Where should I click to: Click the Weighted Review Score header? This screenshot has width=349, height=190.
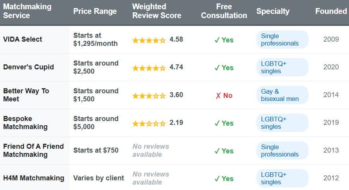click(x=156, y=11)
